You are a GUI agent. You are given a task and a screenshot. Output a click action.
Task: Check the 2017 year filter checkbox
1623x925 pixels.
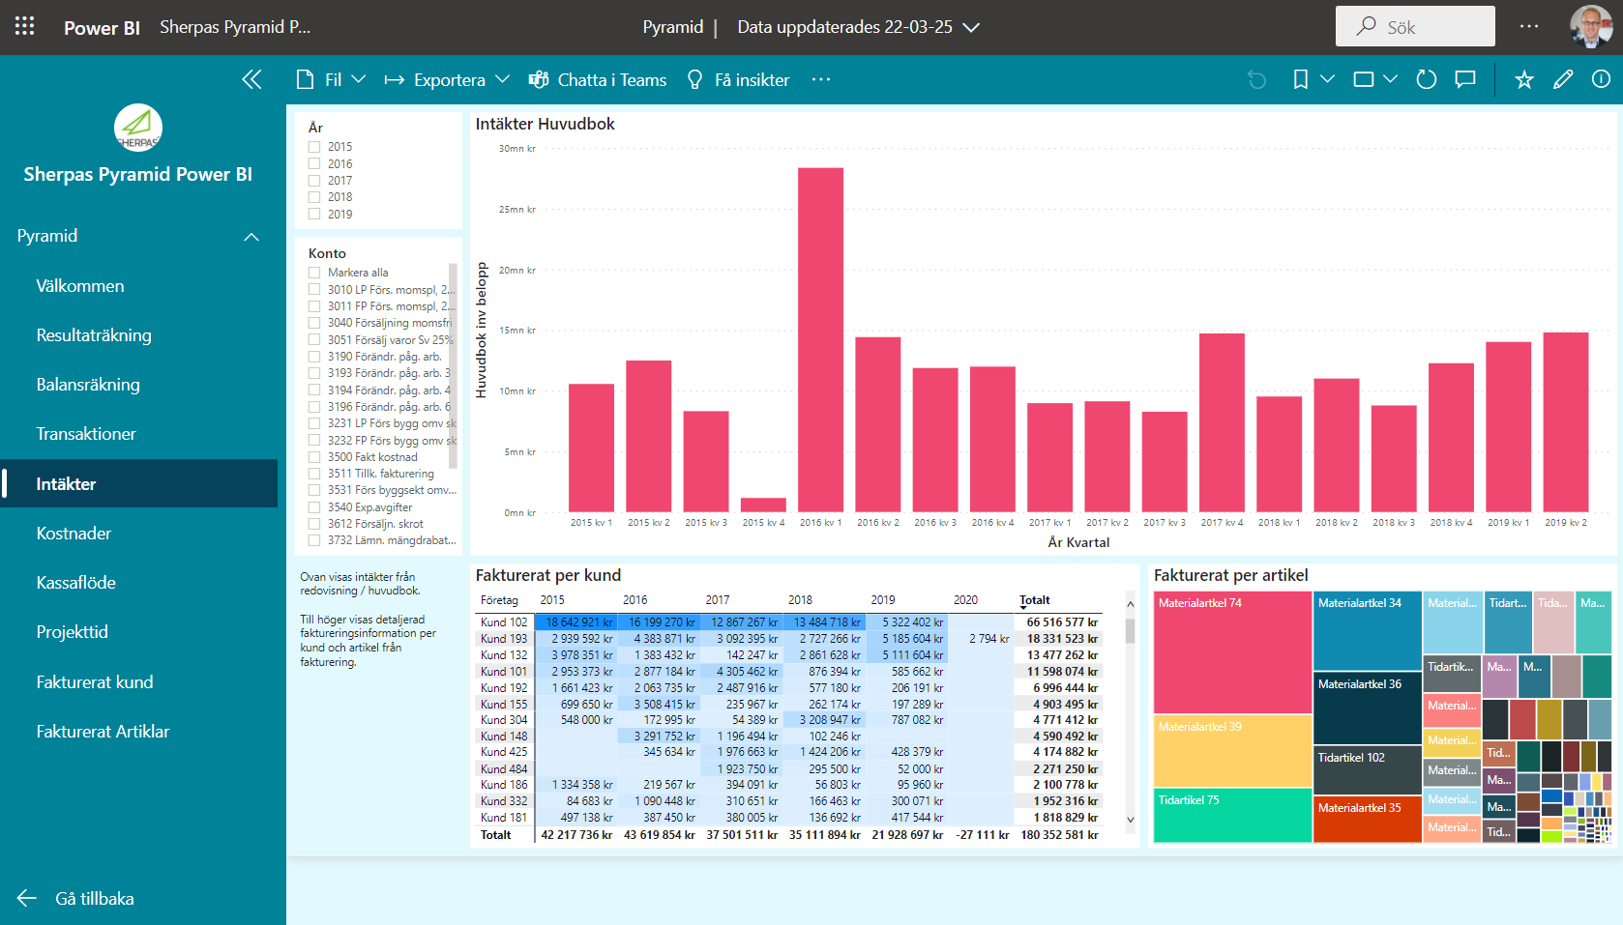click(x=314, y=181)
